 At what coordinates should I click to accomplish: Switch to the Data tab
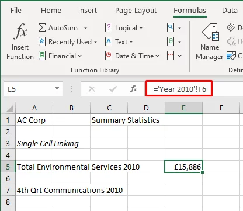point(230,11)
